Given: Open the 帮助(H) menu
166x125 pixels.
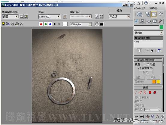Looking at the screenshot, I should (x=153, y=8).
